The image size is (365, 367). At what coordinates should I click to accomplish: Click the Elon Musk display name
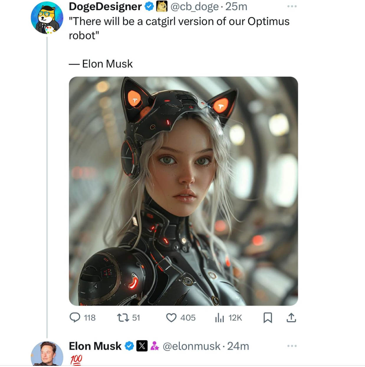95,346
